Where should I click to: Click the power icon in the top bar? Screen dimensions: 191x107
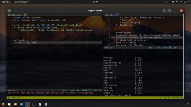pyautogui.click(x=185, y=2)
